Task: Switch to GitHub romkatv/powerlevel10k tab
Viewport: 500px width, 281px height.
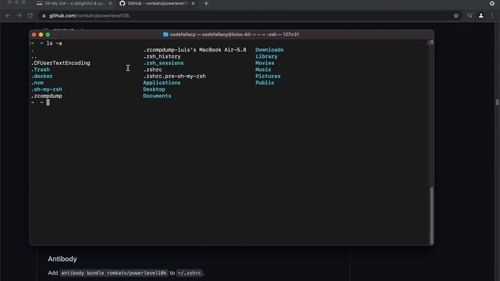Action: click(158, 3)
